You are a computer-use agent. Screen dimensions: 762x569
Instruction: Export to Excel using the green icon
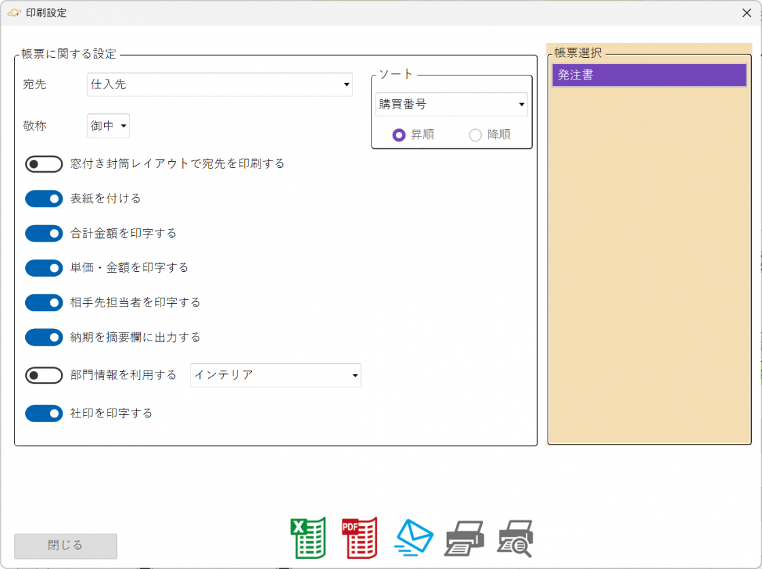click(x=308, y=538)
